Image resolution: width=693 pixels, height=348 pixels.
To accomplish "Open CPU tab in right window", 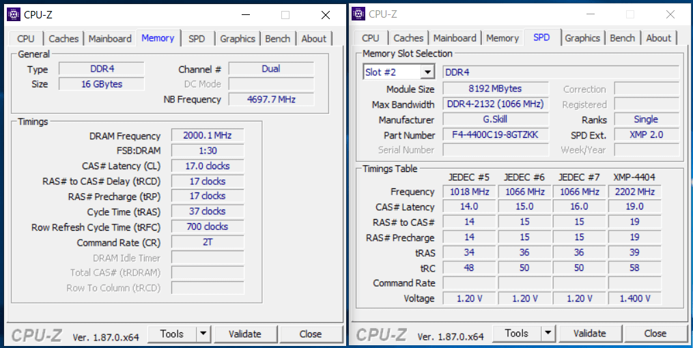I will (370, 38).
